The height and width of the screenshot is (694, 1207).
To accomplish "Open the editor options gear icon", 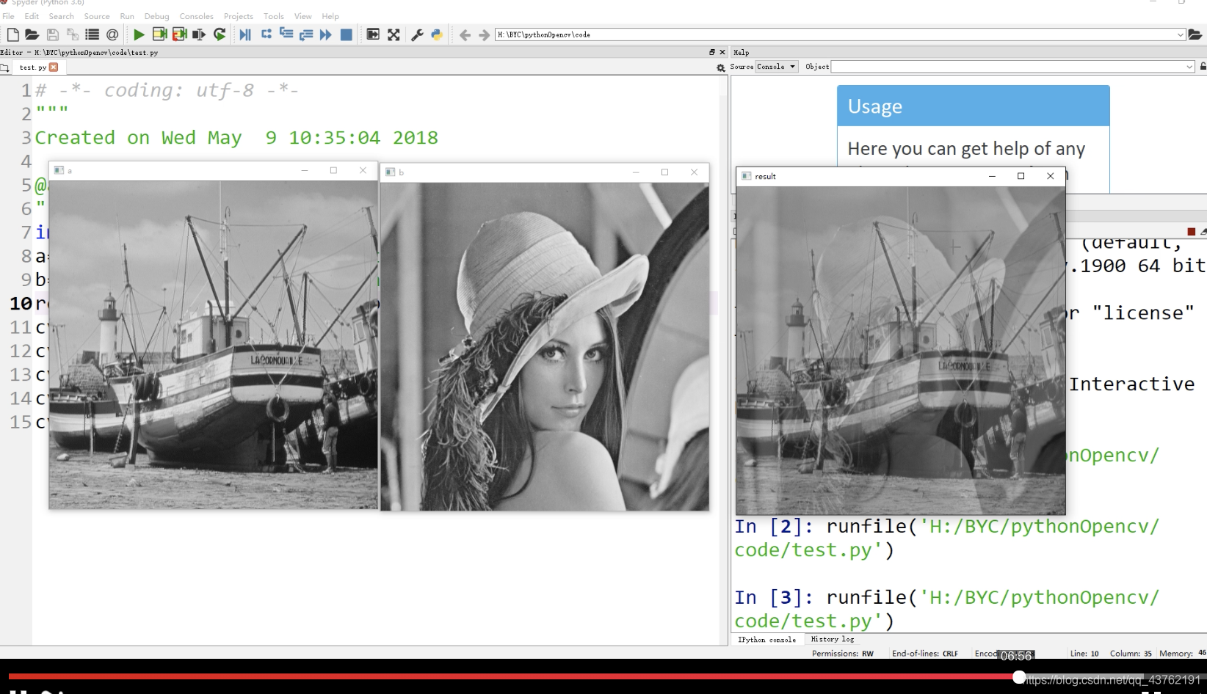I will (x=720, y=67).
